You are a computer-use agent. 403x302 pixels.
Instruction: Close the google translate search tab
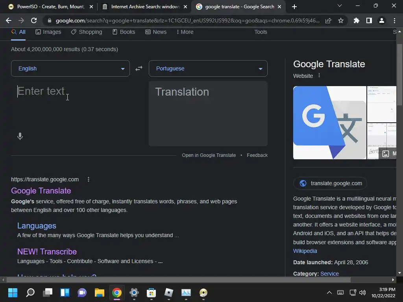pyautogui.click(x=279, y=7)
